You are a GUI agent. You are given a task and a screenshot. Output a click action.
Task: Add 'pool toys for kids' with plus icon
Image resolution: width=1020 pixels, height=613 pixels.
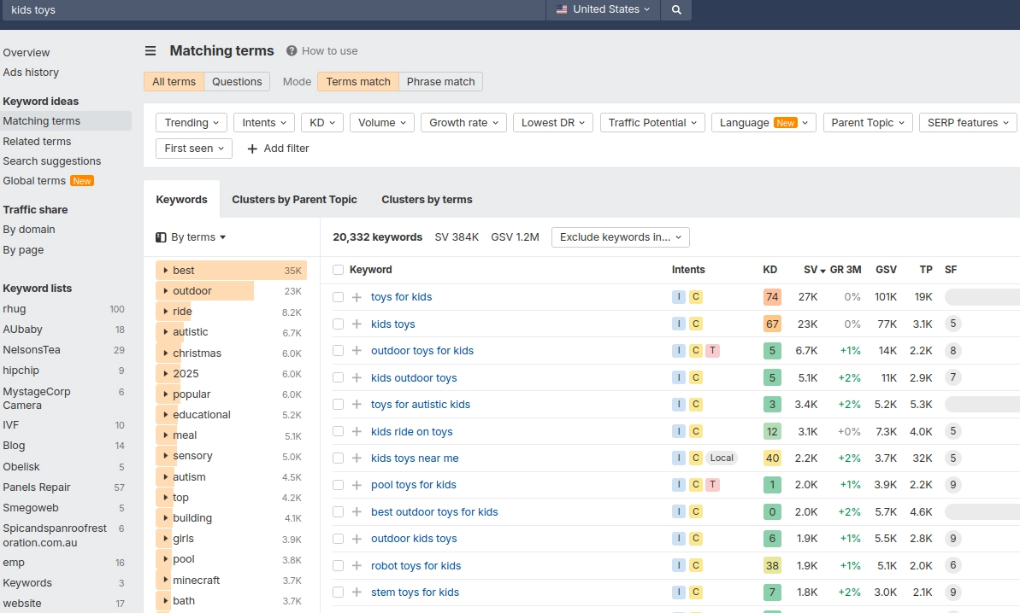pyautogui.click(x=357, y=485)
